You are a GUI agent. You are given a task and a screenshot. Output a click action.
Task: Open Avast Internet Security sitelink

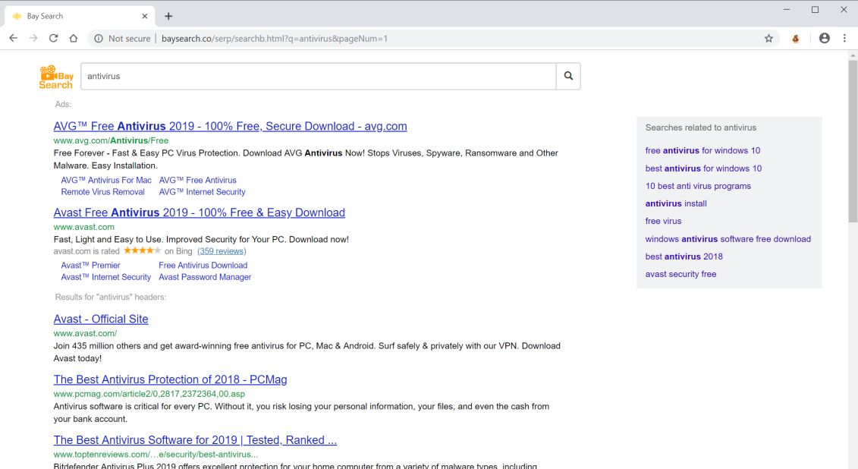[105, 278]
